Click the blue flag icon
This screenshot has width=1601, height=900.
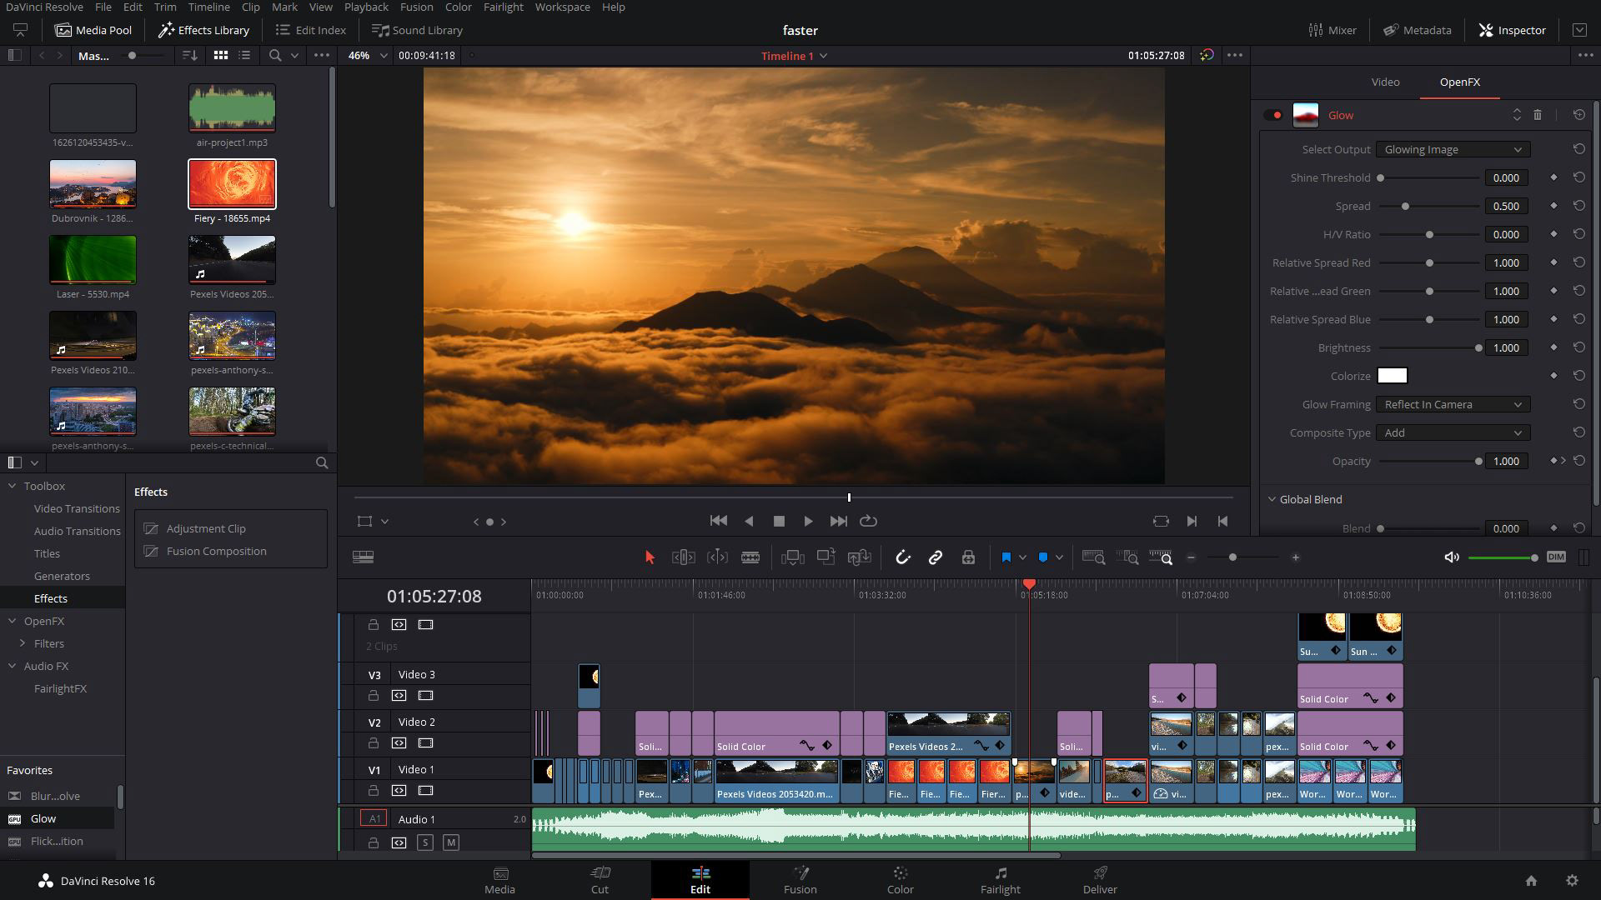pyautogui.click(x=1006, y=557)
